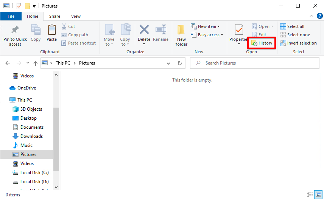Click the Paste clipboard icon
The image size is (324, 199).
tap(52, 30)
